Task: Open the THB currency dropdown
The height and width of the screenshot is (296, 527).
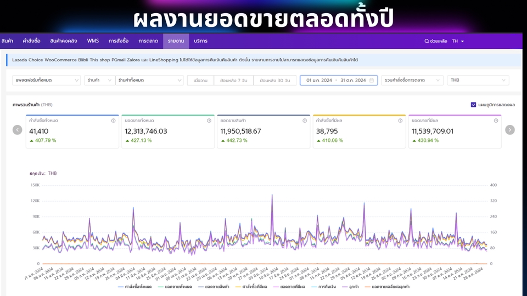Action: click(x=478, y=80)
